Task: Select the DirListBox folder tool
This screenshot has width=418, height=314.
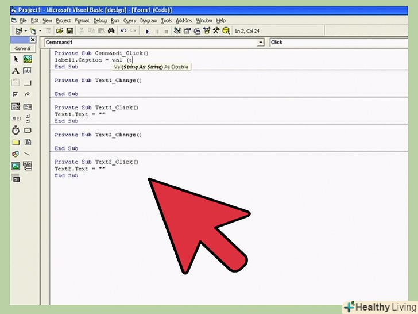Action: coord(16,142)
